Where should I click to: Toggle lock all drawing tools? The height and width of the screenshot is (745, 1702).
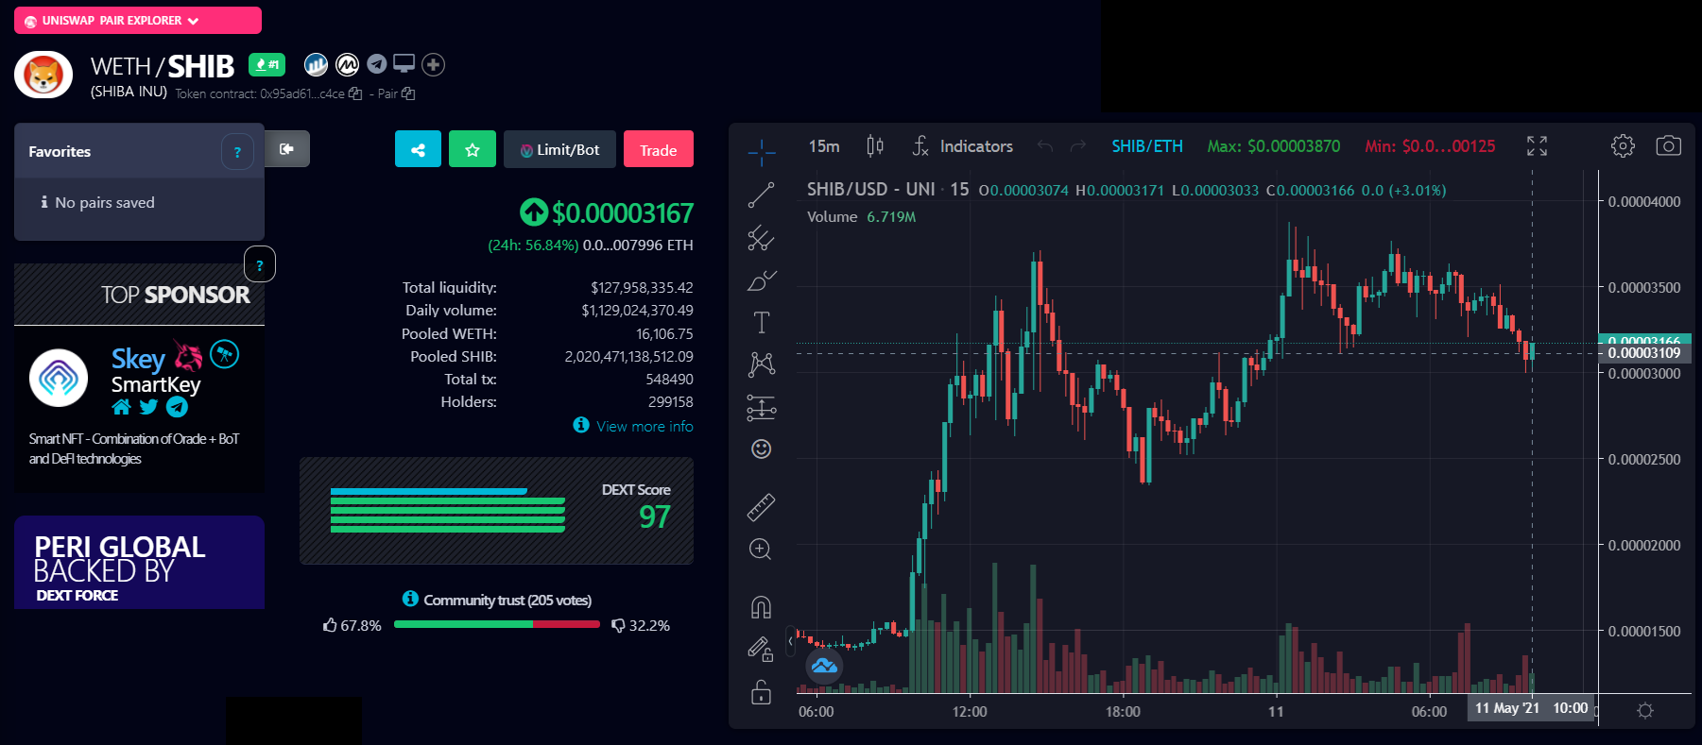761,693
